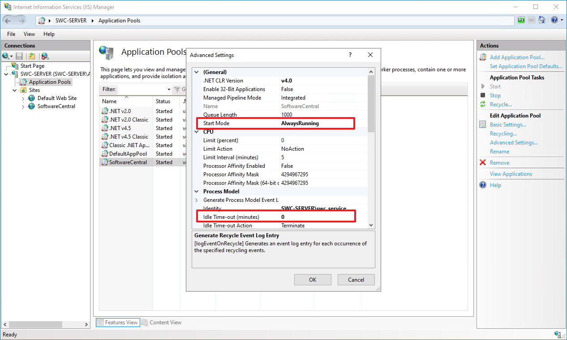Screen dimensions: 567x340
Task: Select the Idle Time-out (minutes) value field
Action: click(322, 217)
